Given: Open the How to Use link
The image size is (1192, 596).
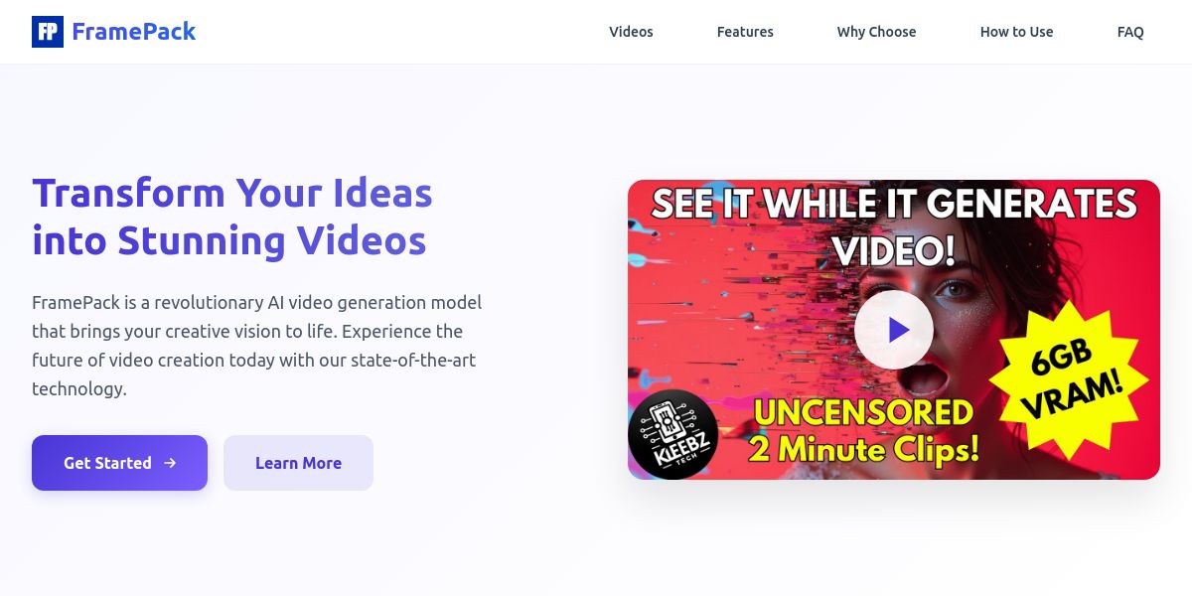Looking at the screenshot, I should click(x=1016, y=32).
